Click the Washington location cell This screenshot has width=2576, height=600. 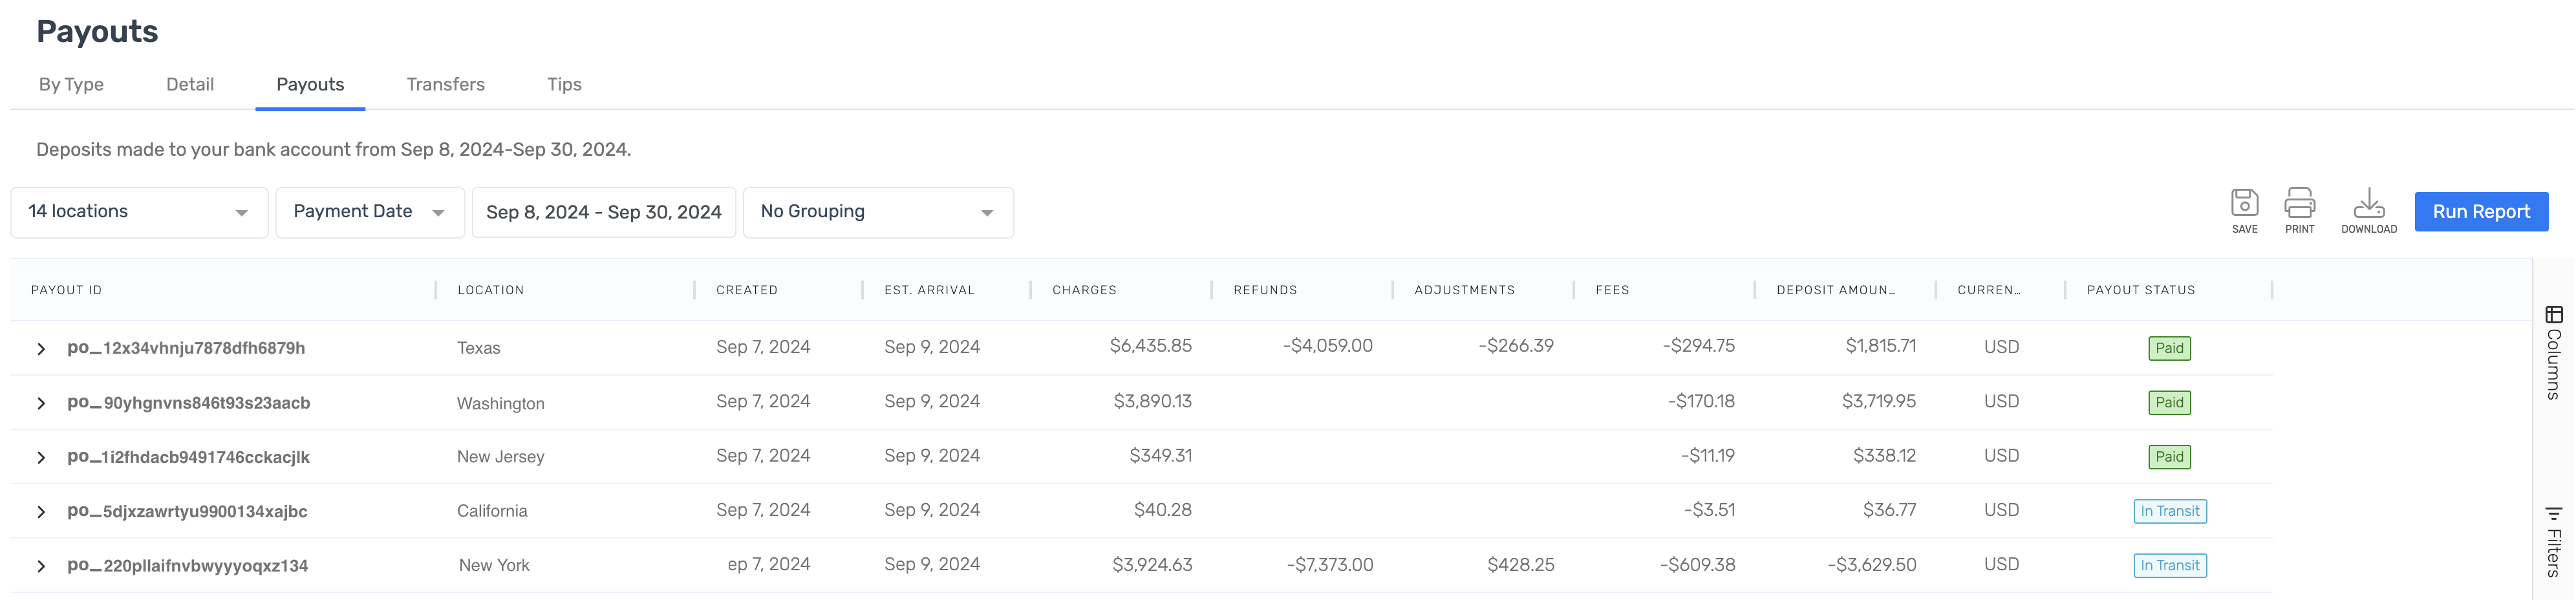pyautogui.click(x=500, y=403)
